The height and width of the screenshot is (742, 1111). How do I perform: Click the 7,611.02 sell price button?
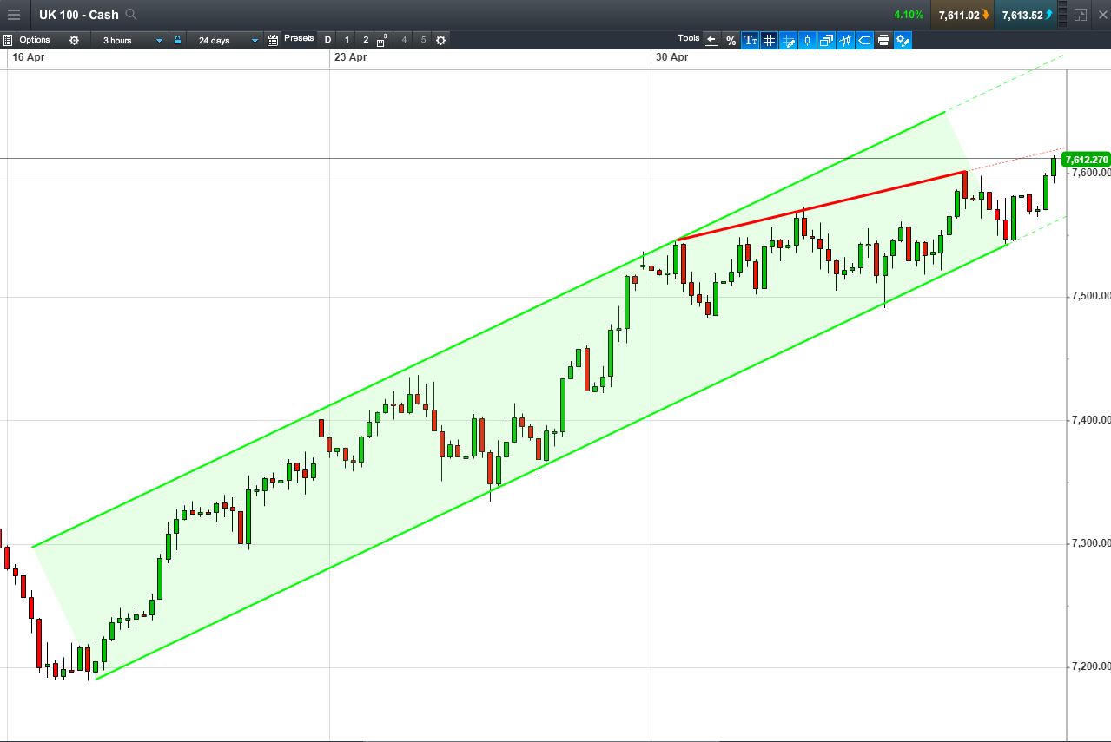point(963,15)
